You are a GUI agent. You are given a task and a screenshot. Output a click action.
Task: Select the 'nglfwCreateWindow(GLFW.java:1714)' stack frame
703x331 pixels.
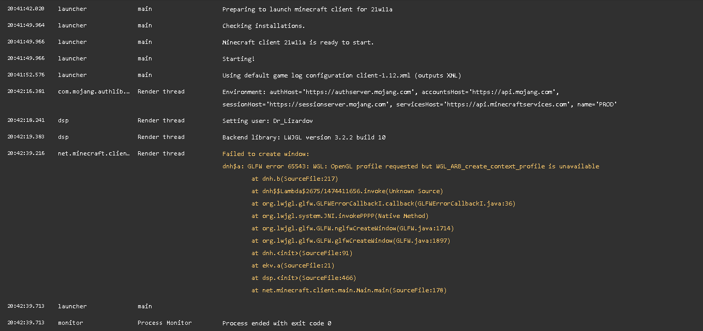[x=352, y=228]
